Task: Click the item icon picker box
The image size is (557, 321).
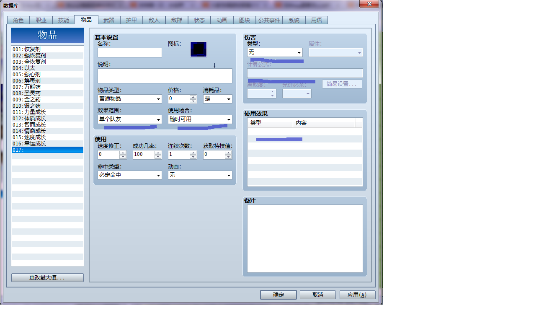Action: (x=199, y=49)
